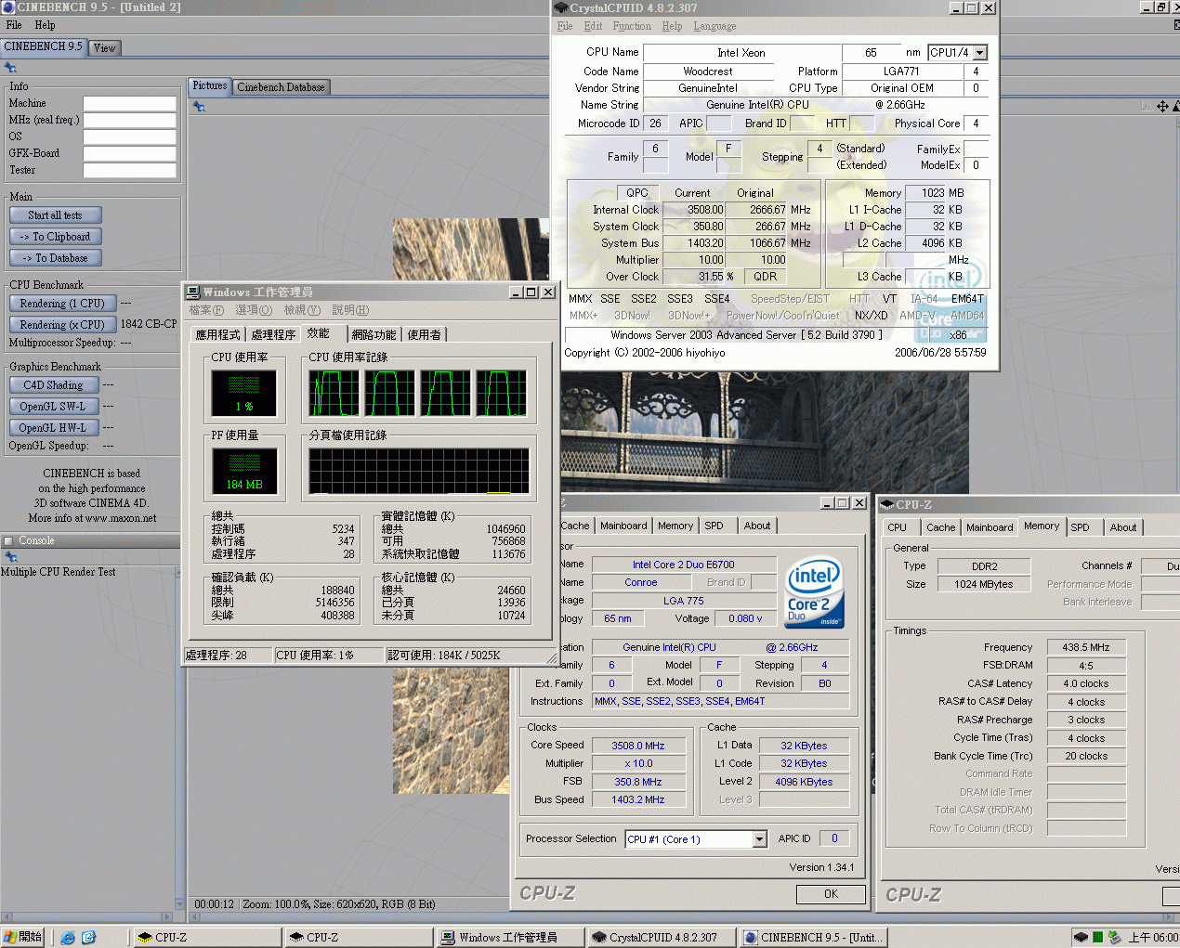The width and height of the screenshot is (1180, 948).
Task: Click the pushpin icon below Pictures tab
Action: tap(199, 107)
